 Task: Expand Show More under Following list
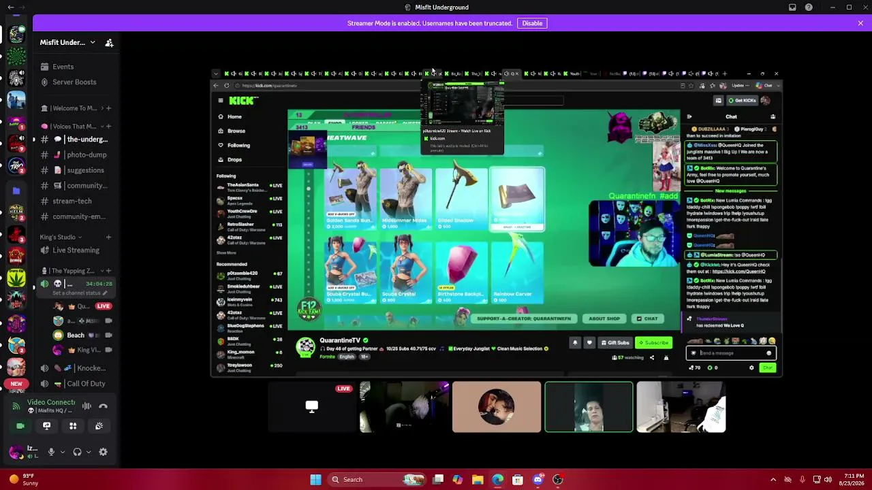click(226, 252)
